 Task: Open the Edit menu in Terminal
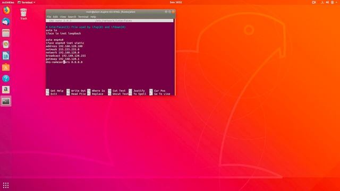coord(55,16)
